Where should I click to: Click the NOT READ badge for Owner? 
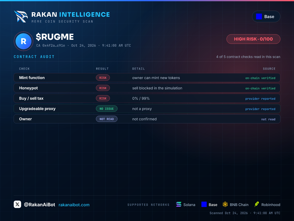[107, 119]
